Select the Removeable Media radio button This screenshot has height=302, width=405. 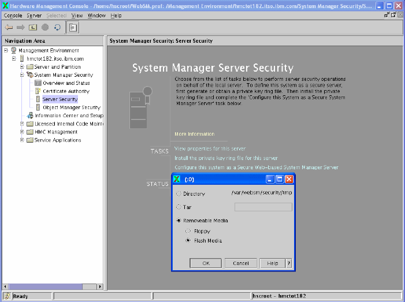click(179, 221)
